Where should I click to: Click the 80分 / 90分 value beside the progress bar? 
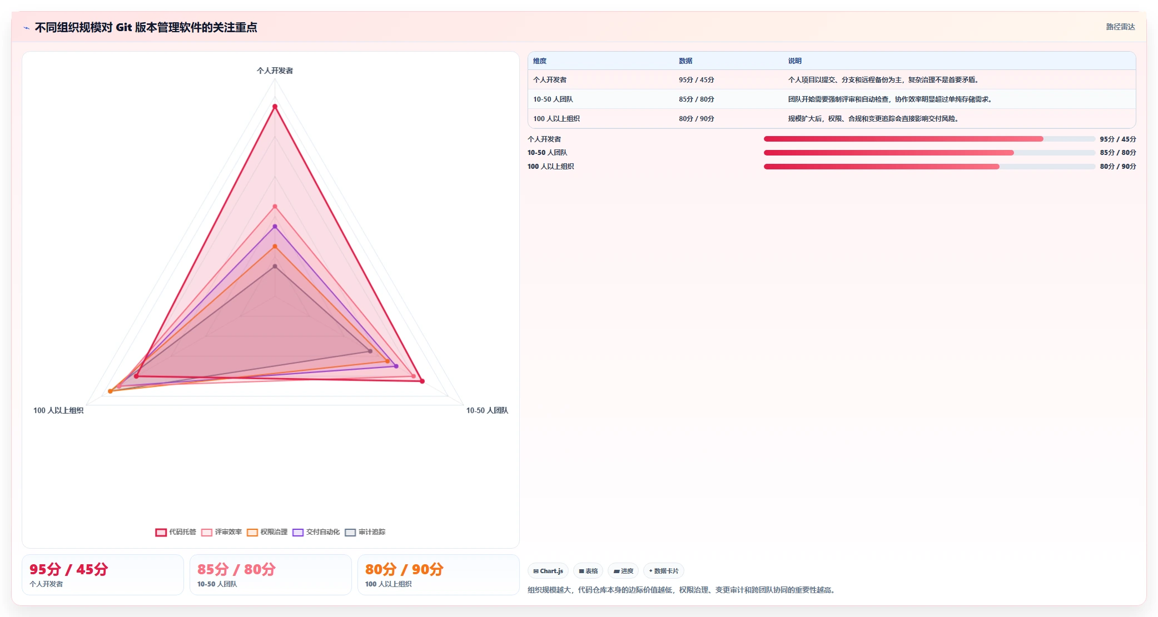[1117, 167]
